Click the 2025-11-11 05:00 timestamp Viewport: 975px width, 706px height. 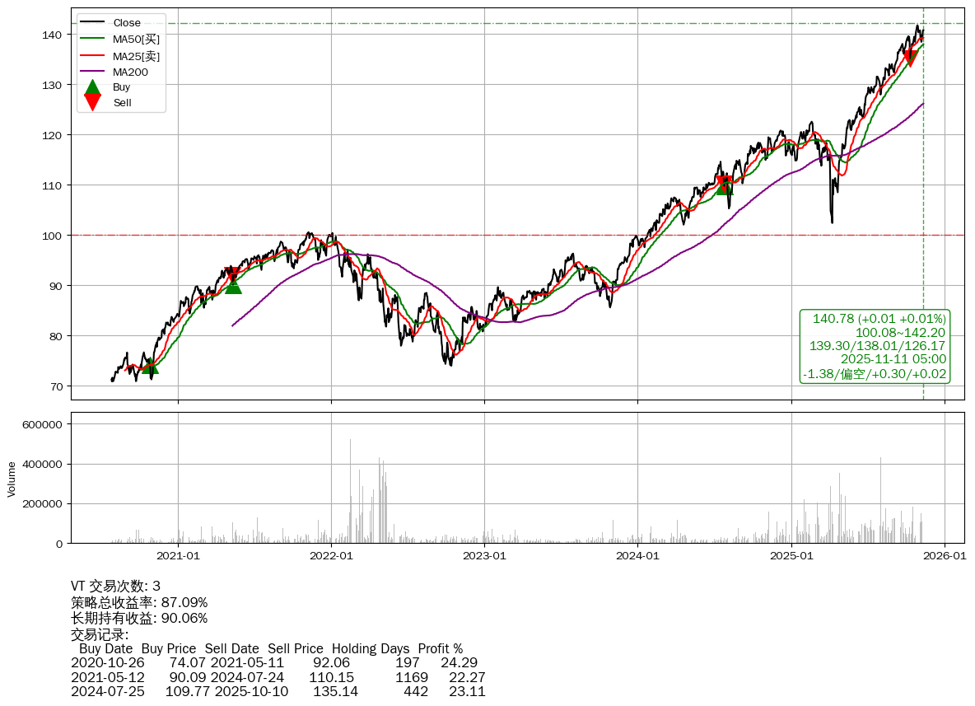(893, 359)
